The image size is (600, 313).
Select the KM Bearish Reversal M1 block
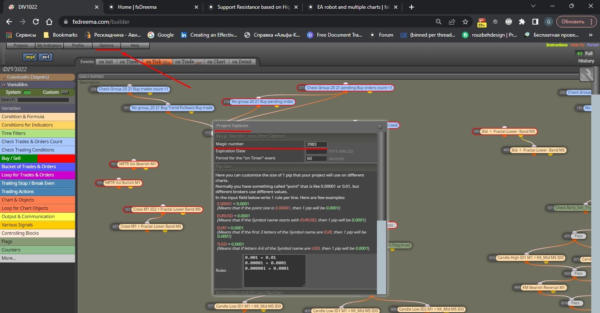(x=540, y=287)
